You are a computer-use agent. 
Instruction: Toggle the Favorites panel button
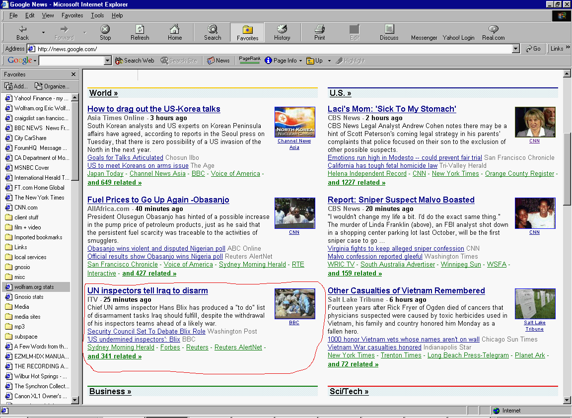(247, 32)
